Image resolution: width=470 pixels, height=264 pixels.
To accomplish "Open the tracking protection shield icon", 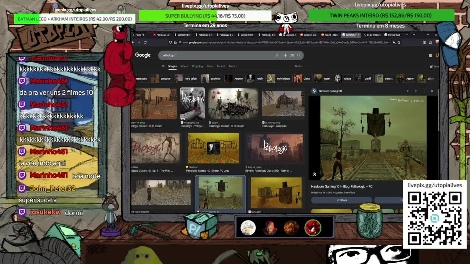I will (171, 42).
